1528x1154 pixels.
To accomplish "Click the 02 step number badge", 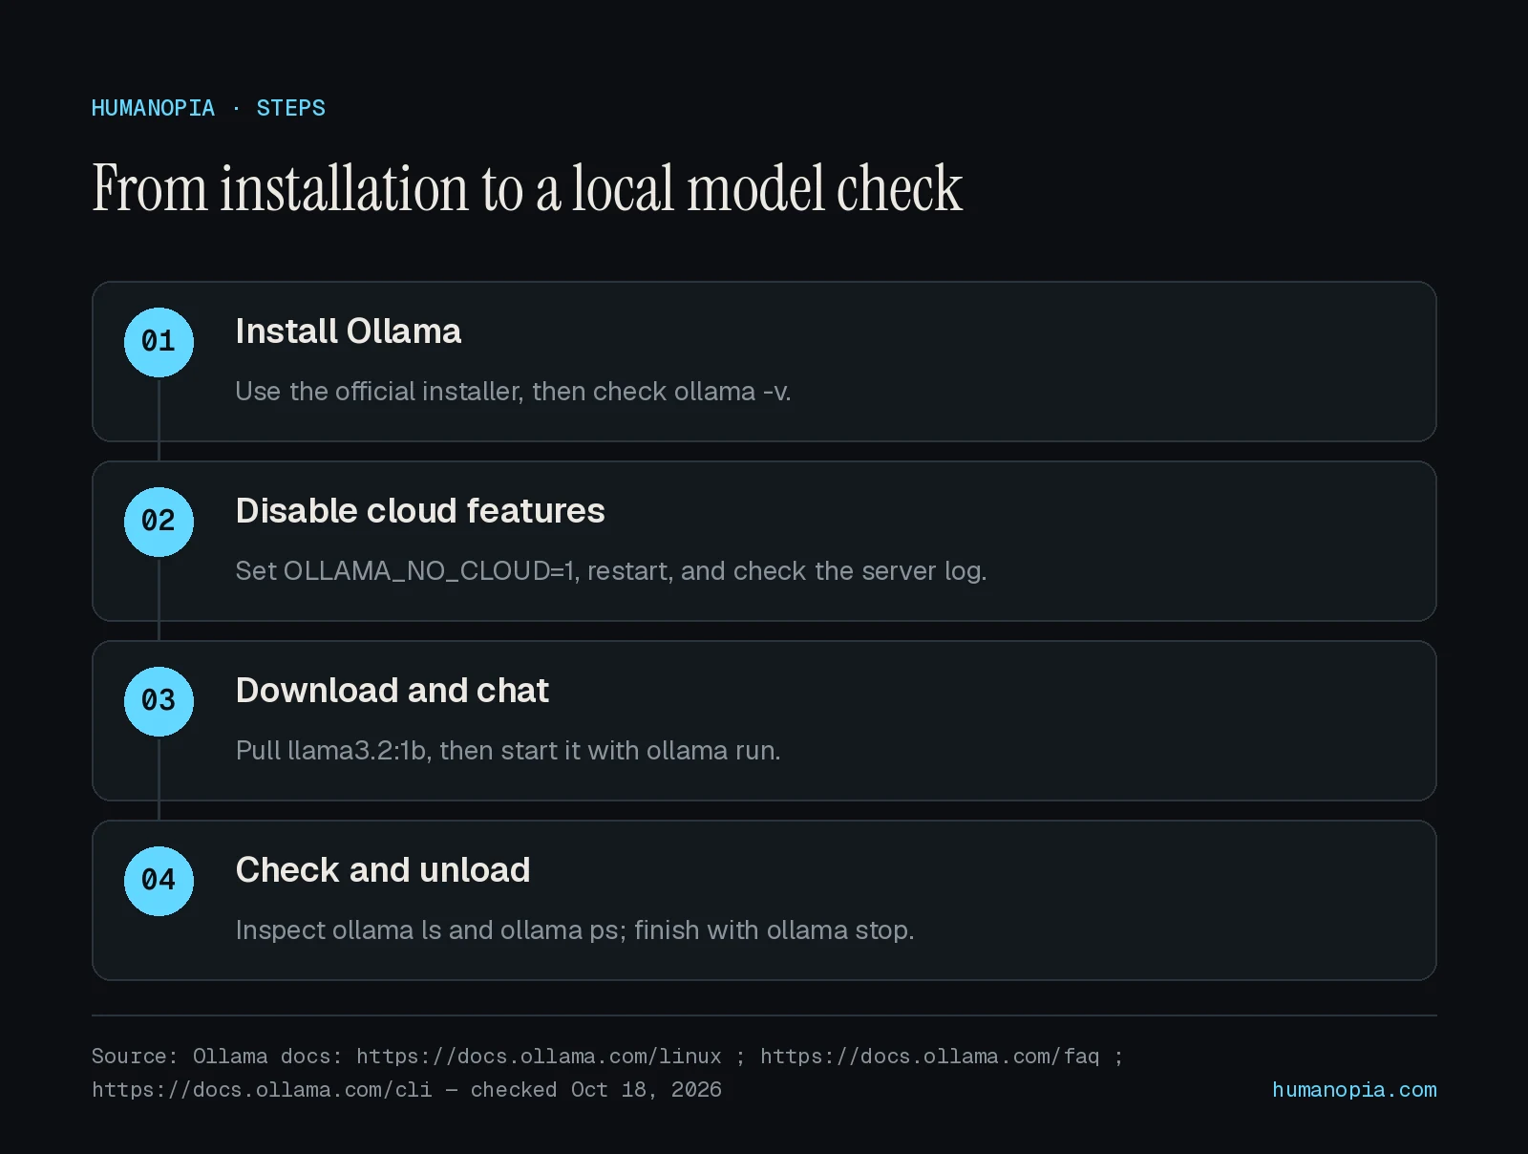I will click(159, 522).
